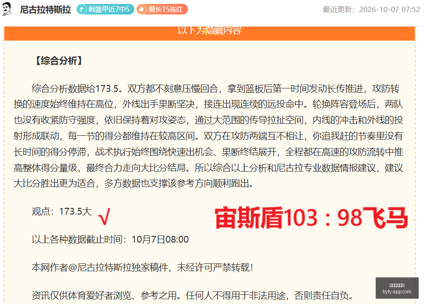Click the red score text 宙斯盾103：98飞马
424x304 pixels.
(x=311, y=217)
